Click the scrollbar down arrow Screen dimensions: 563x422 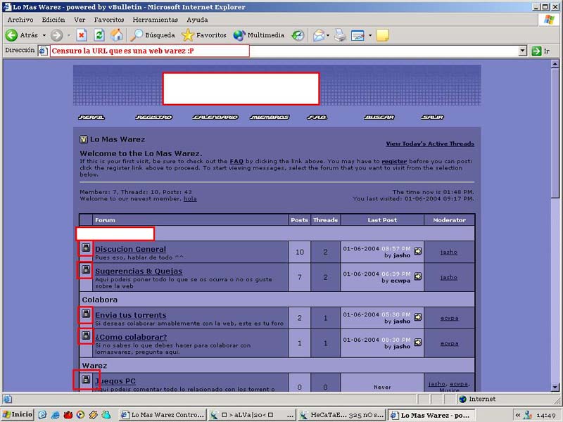click(x=555, y=388)
